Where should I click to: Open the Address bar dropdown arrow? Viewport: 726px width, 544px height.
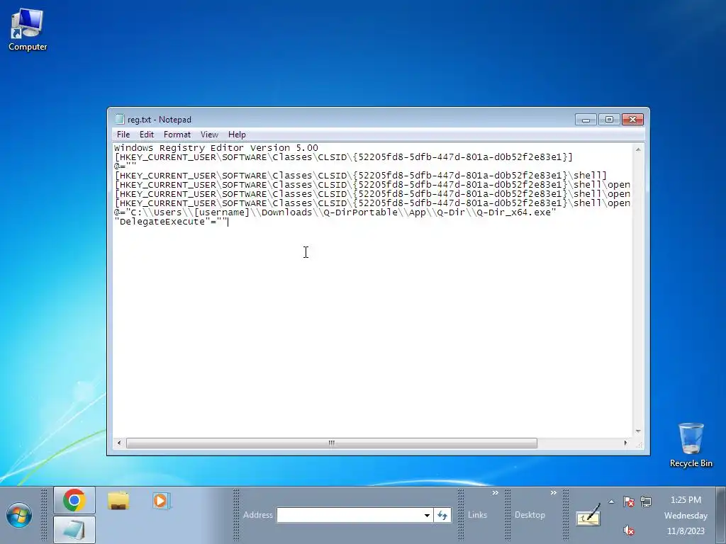pos(427,515)
